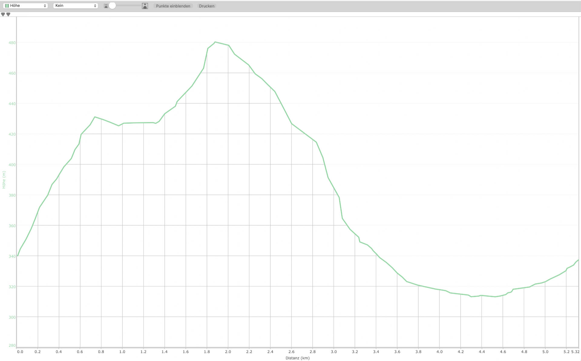Click the Höhe (m) axis title
Image resolution: width=581 pixels, height=361 pixels.
coord(4,180)
